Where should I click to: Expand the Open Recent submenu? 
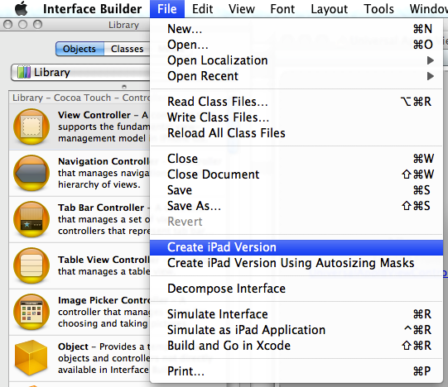(296, 76)
